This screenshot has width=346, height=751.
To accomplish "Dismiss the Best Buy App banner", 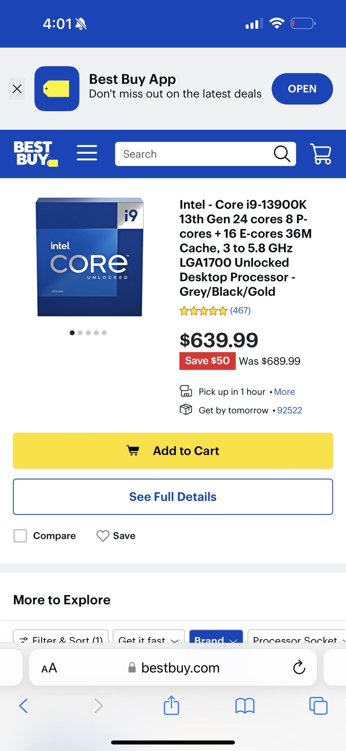I will coord(17,89).
